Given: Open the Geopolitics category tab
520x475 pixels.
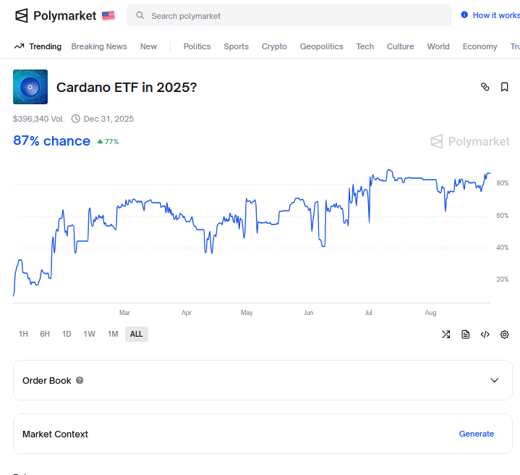Looking at the screenshot, I should tap(322, 46).
